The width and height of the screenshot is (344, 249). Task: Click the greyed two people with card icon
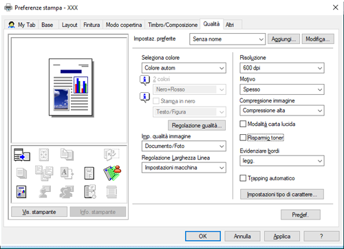[67, 192]
